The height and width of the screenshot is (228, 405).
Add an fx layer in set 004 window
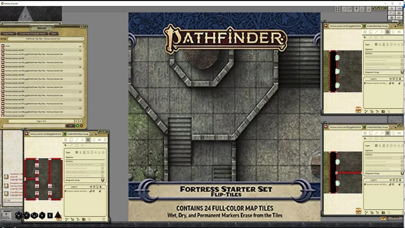78,219
